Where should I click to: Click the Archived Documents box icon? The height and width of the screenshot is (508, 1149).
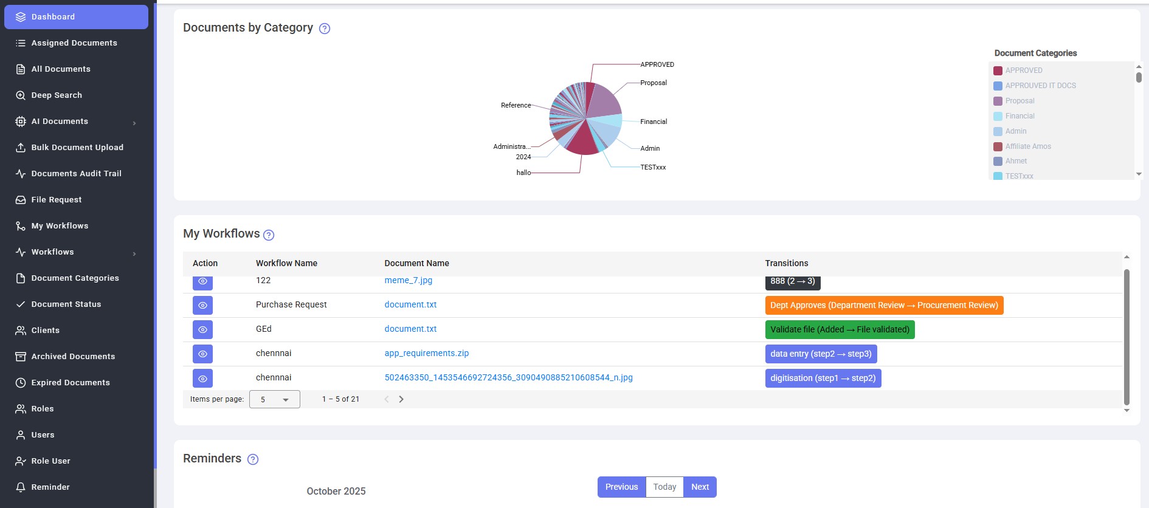pyautogui.click(x=21, y=357)
